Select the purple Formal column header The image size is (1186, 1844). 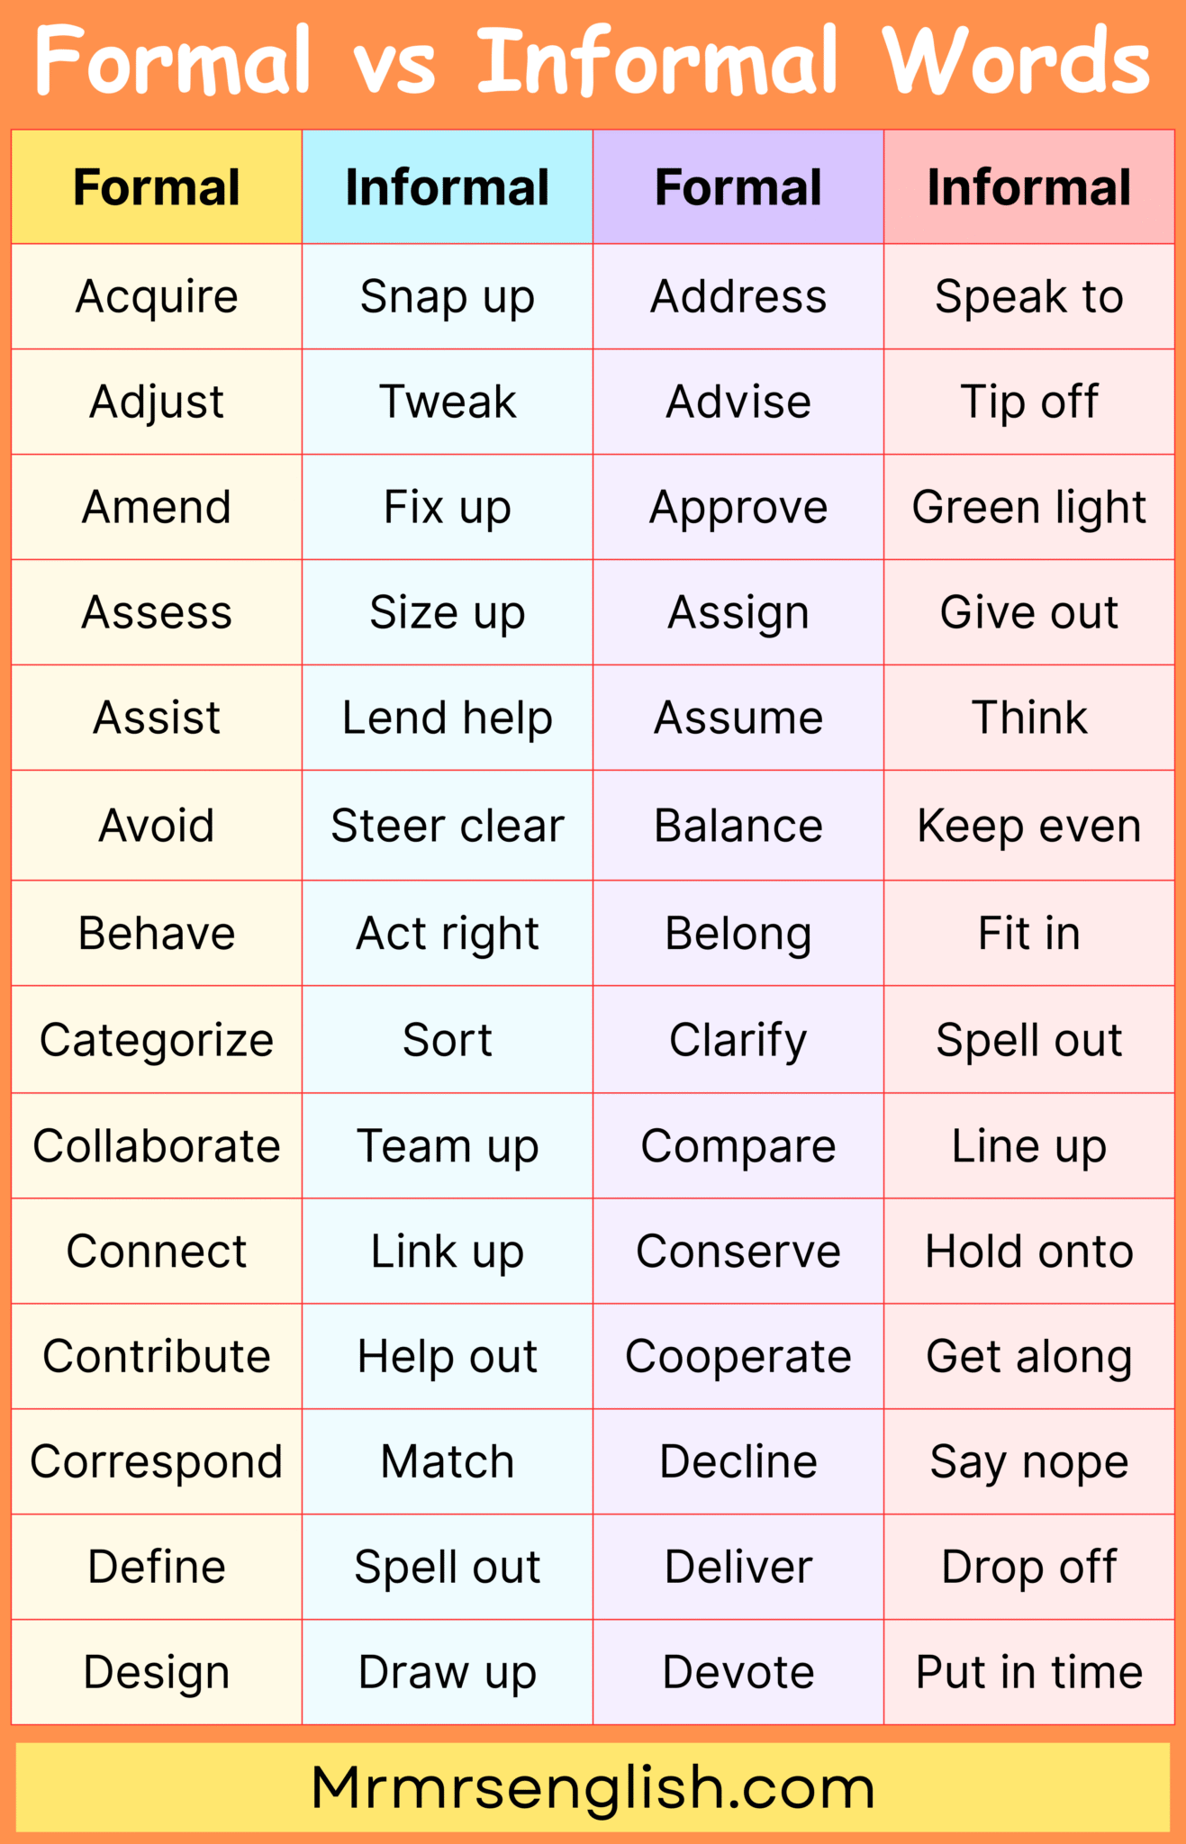pyautogui.click(x=738, y=187)
